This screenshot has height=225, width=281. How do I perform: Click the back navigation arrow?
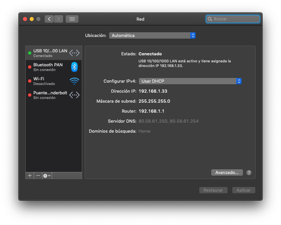[49, 19]
